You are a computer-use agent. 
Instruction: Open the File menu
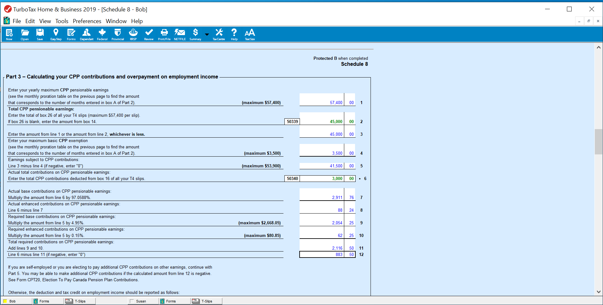[x=17, y=21]
